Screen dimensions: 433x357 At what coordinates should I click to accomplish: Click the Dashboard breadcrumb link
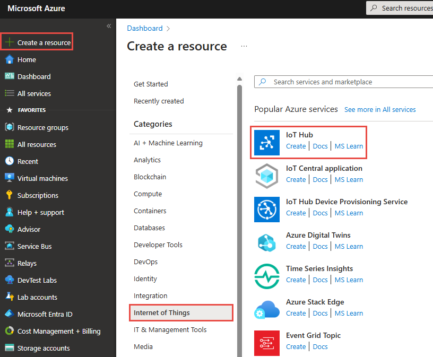point(145,28)
